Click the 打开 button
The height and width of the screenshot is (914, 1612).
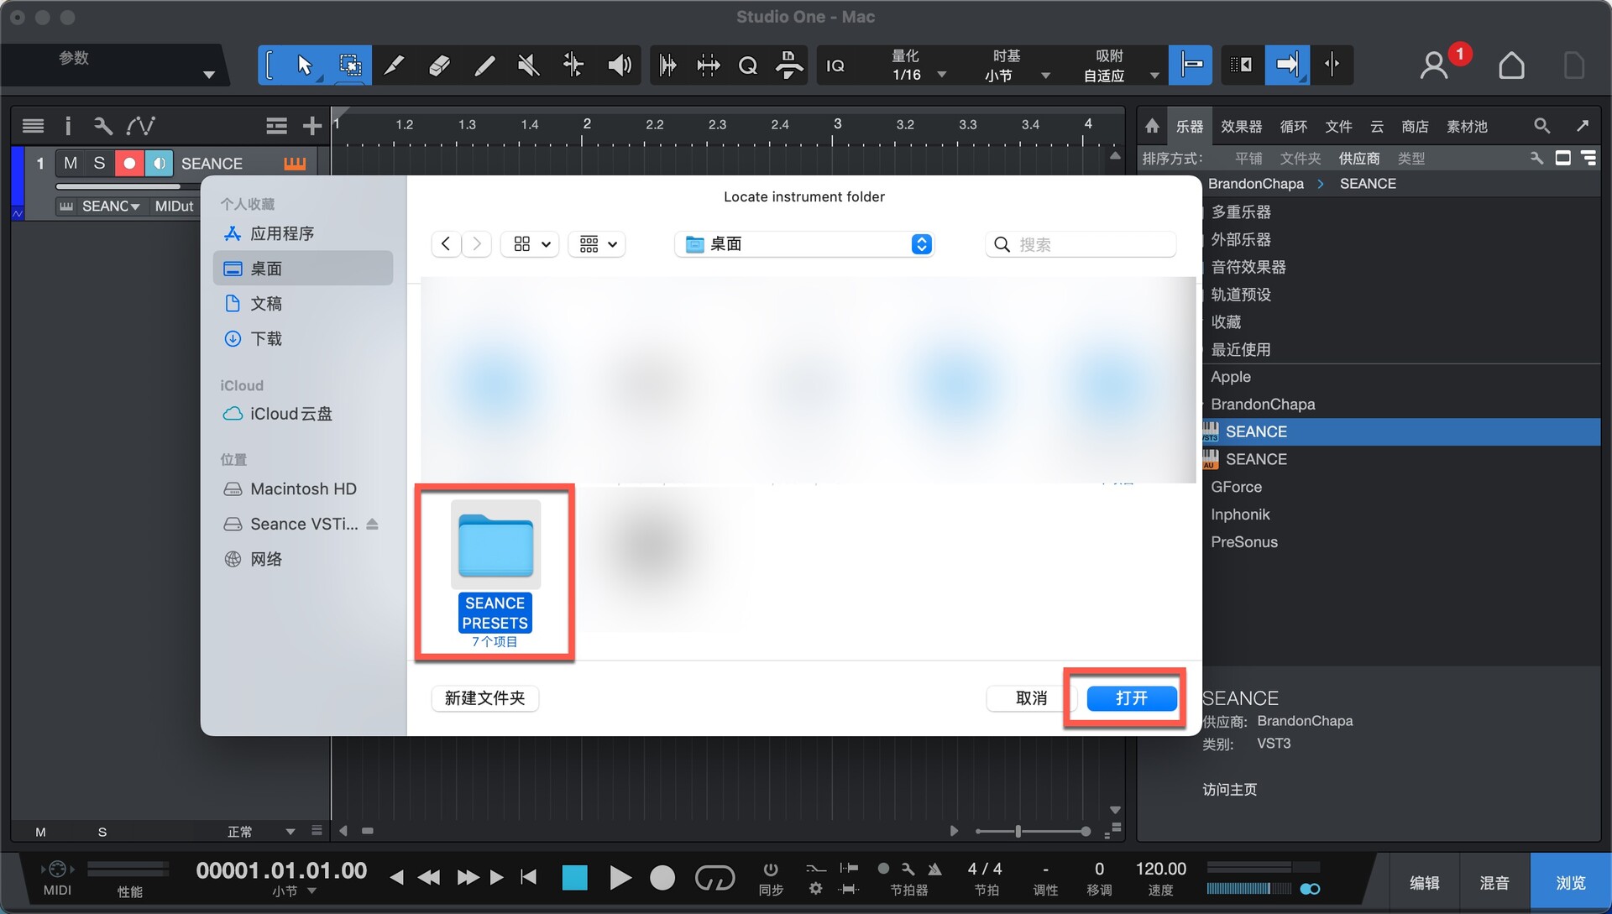(x=1131, y=698)
